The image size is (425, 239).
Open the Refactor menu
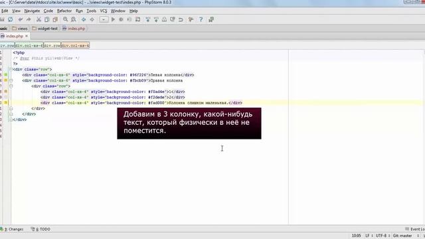(x=64, y=11)
